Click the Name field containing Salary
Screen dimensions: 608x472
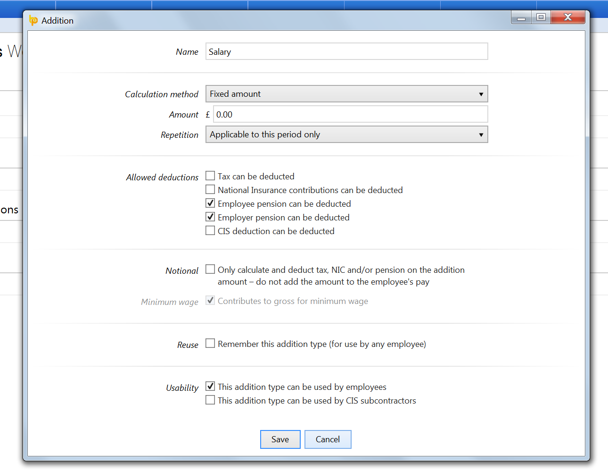tap(346, 52)
